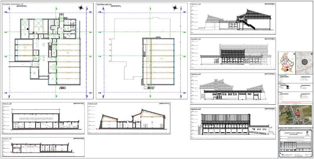This screenshot has height=159, width=314.
Task: Click the north arrow on ground floor plan
Action: pos(81,8)
